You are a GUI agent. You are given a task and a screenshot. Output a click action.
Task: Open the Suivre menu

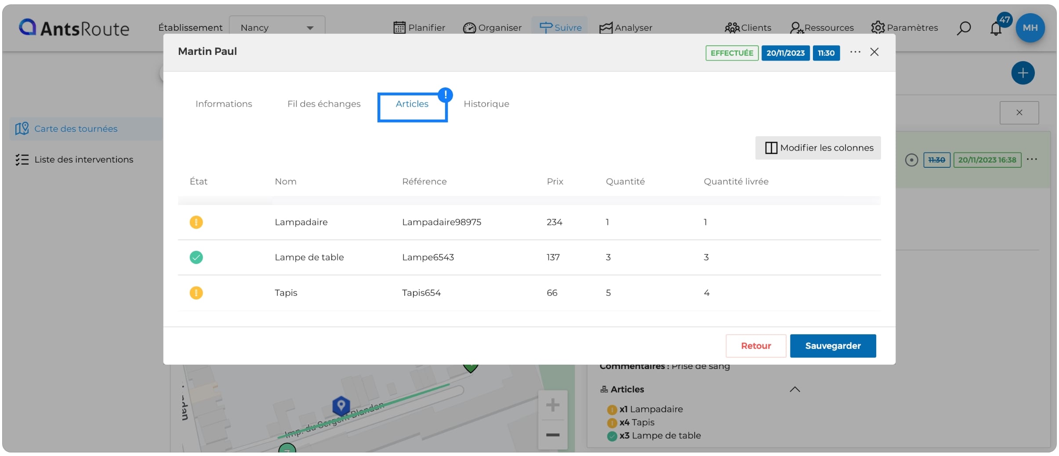point(560,27)
